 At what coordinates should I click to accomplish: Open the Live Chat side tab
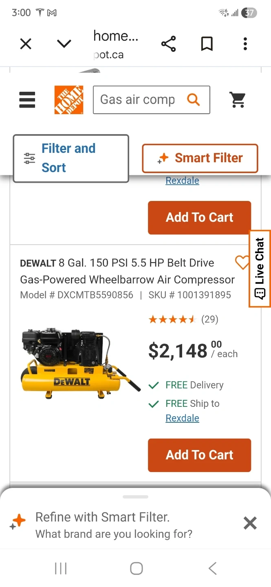pos(260,269)
